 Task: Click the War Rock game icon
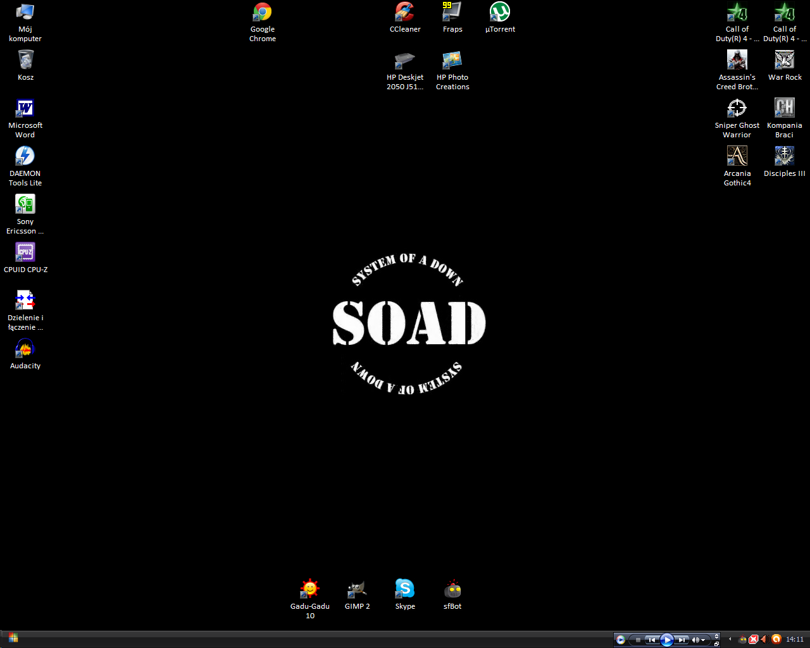(x=785, y=65)
